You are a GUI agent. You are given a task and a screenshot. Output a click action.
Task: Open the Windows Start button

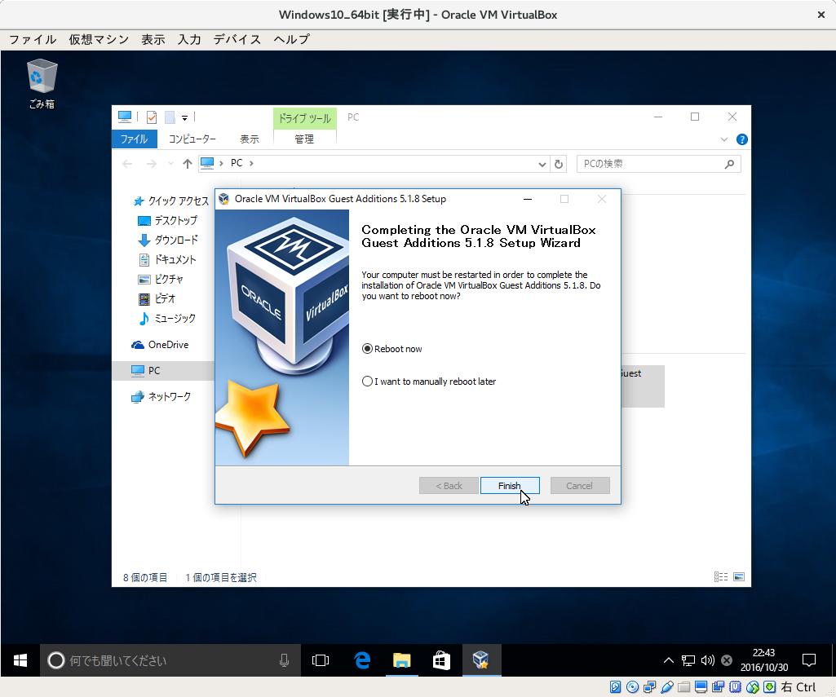(x=20, y=661)
